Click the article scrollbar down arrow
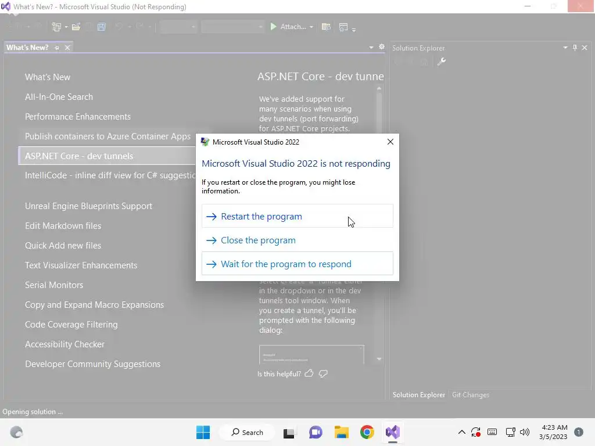This screenshot has width=595, height=446. (379, 359)
